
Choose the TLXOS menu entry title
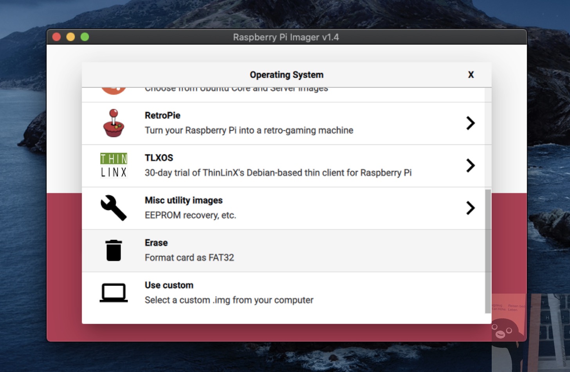pos(159,158)
